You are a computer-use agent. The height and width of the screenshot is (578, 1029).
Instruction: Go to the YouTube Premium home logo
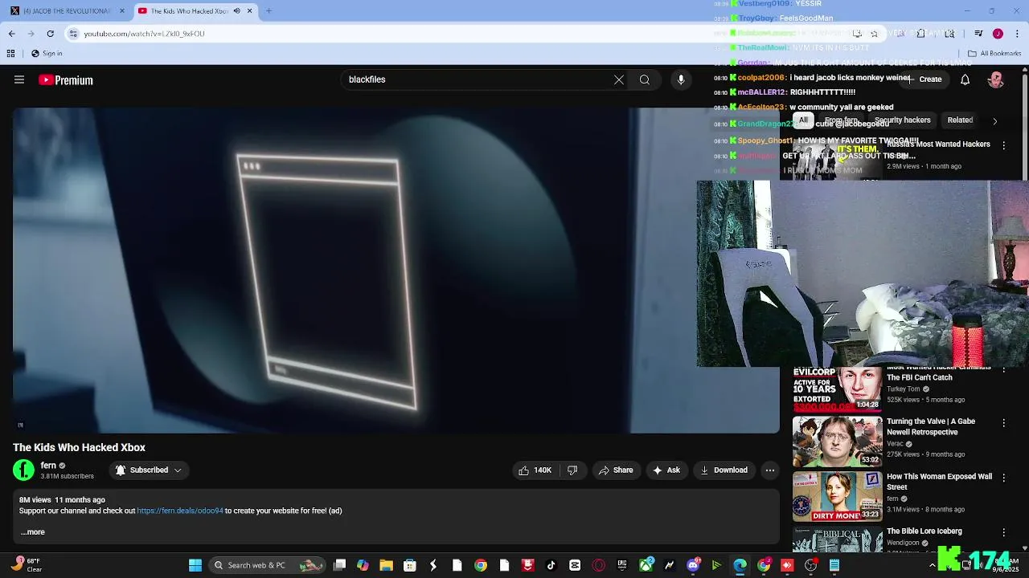tap(66, 79)
